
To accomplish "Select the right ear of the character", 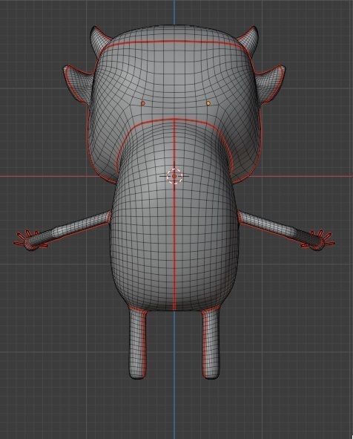I will 270,83.
